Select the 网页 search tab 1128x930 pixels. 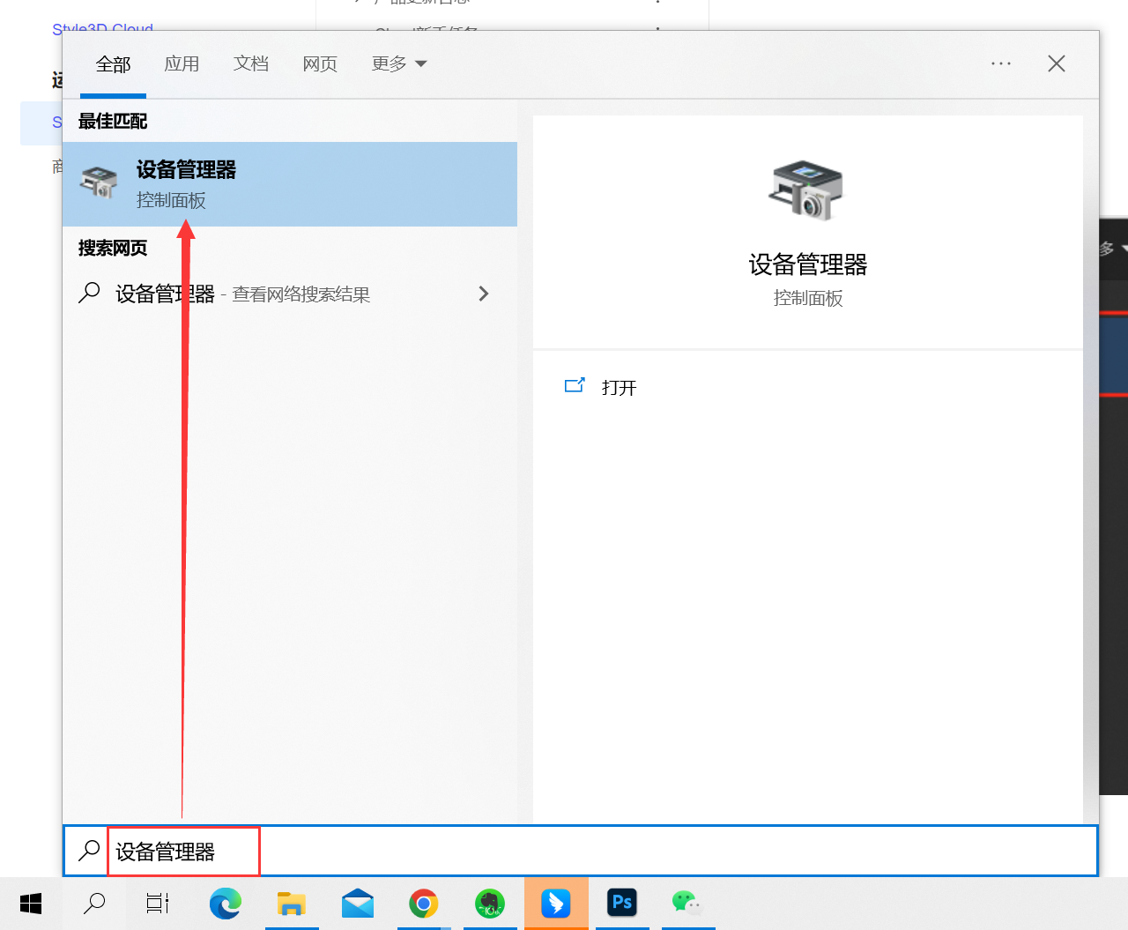coord(320,64)
